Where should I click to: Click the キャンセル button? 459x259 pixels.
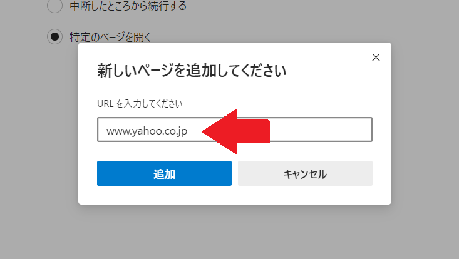point(305,173)
